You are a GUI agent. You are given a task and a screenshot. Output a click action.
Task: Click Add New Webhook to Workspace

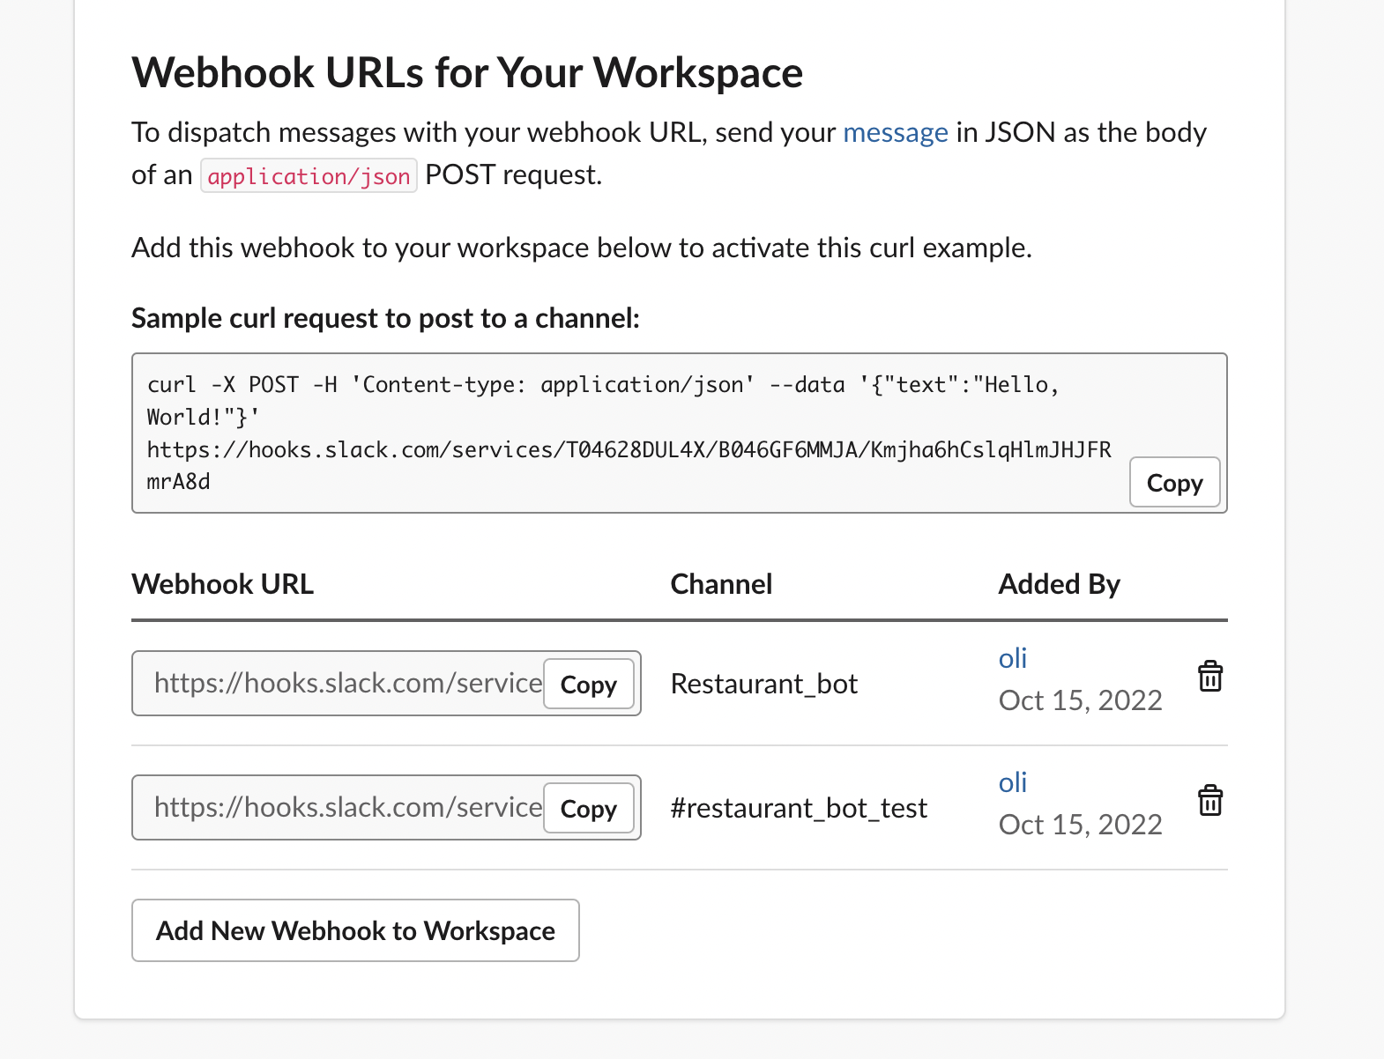click(355, 930)
